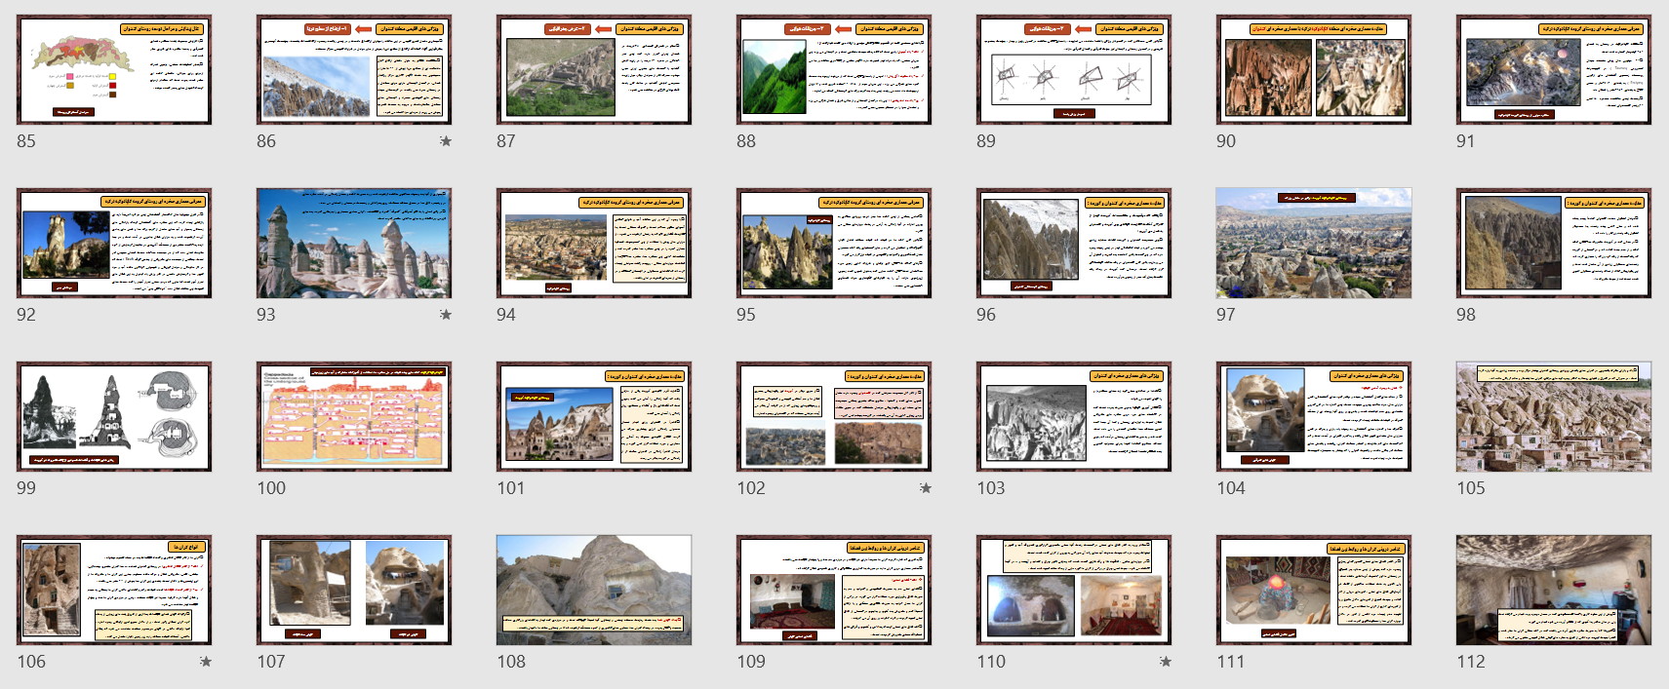Select slide 100 underground cross-section diagram
This screenshot has height=689, width=1669.
[x=354, y=416]
